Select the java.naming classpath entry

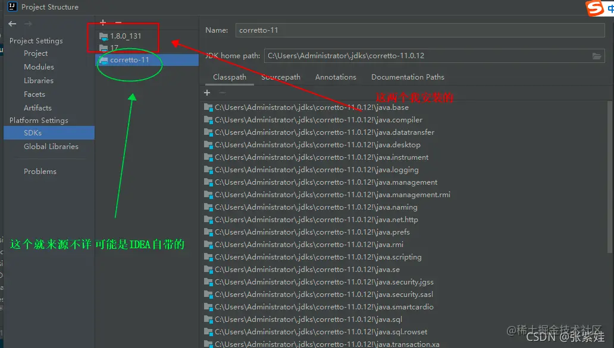(311, 207)
